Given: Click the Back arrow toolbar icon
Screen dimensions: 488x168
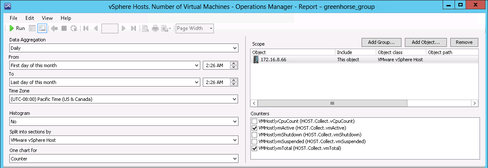Looking at the screenshot, I should [x=54, y=28].
